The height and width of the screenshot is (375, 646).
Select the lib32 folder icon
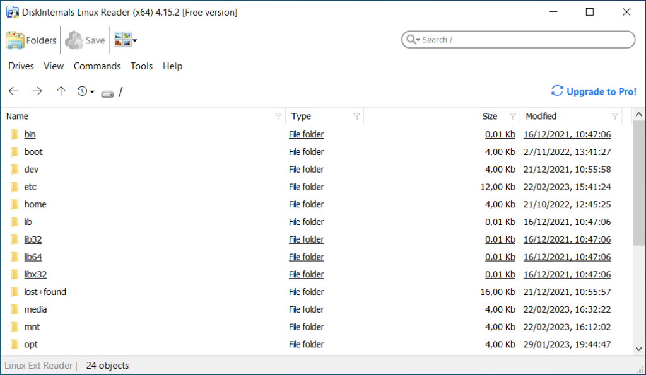point(15,239)
